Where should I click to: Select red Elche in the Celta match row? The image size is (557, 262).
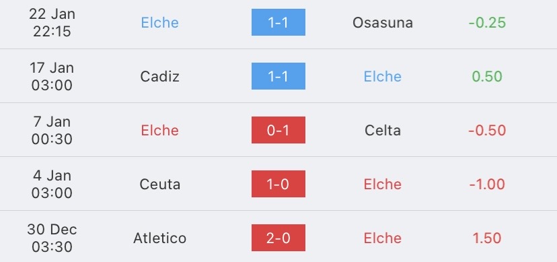(x=159, y=131)
